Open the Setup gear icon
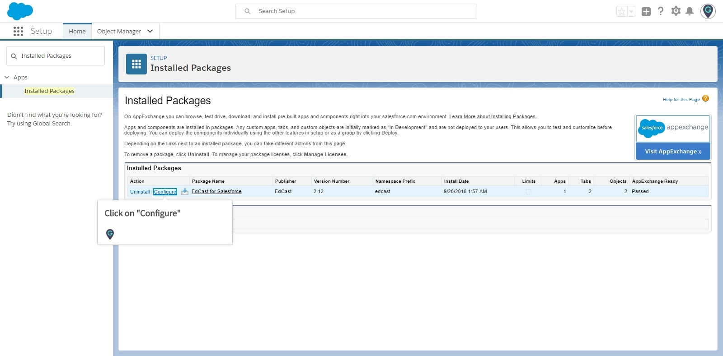 coord(676,11)
